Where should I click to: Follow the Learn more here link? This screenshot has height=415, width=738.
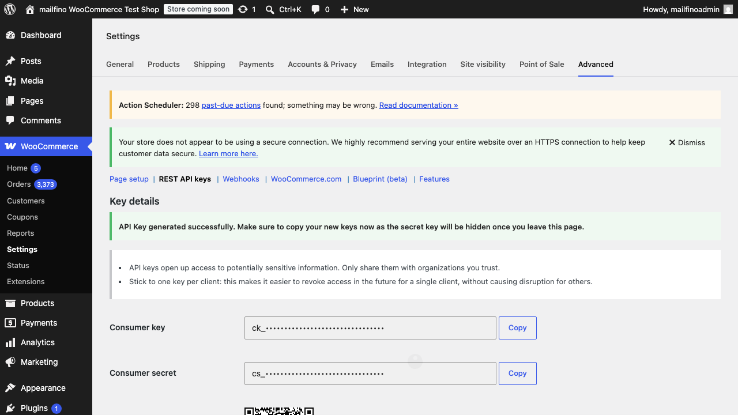pyautogui.click(x=228, y=153)
